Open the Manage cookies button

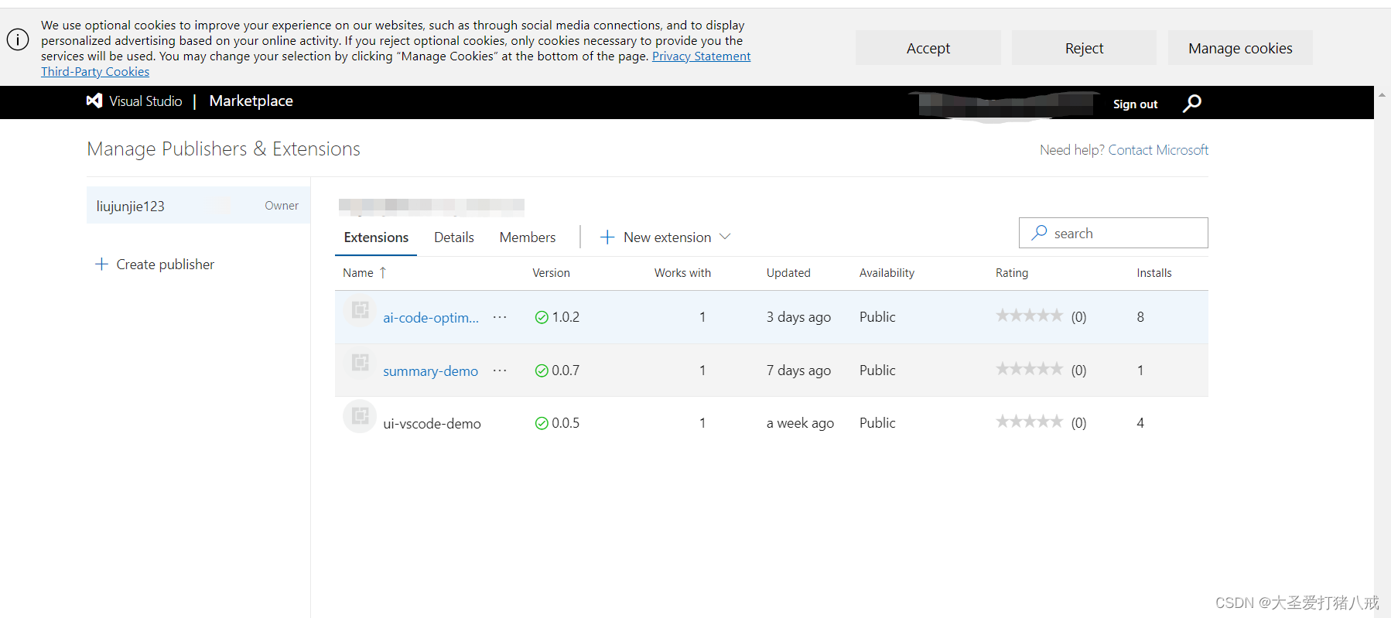[x=1240, y=48]
